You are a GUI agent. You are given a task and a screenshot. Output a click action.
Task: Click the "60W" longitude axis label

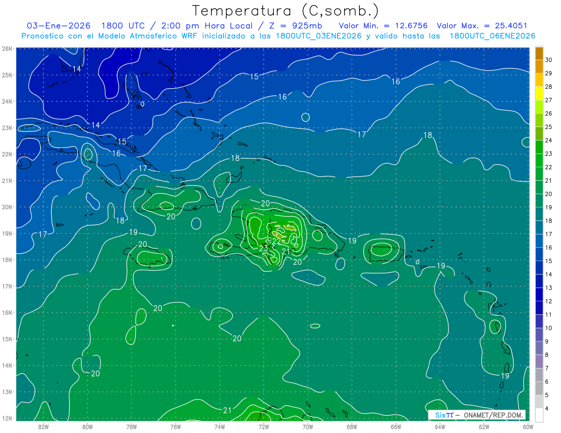tap(528, 426)
